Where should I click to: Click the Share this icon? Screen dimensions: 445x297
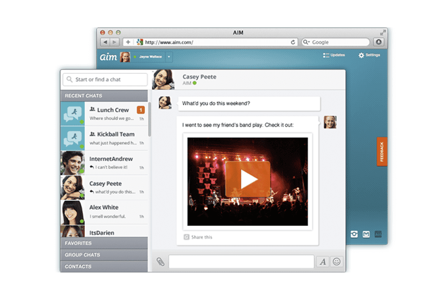click(186, 237)
